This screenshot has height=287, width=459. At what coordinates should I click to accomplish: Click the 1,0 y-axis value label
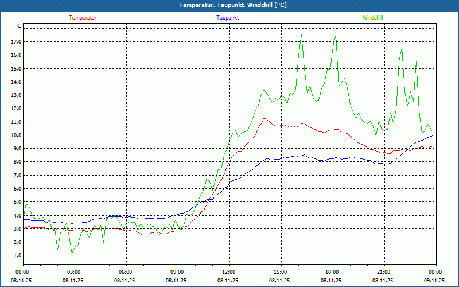coord(17,255)
